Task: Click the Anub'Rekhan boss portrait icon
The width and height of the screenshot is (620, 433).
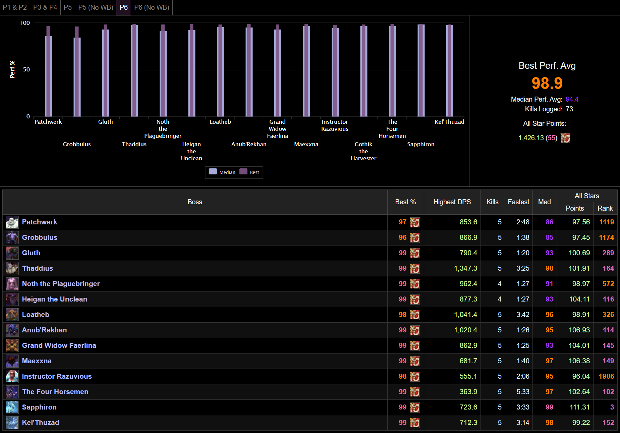Action: (12, 330)
